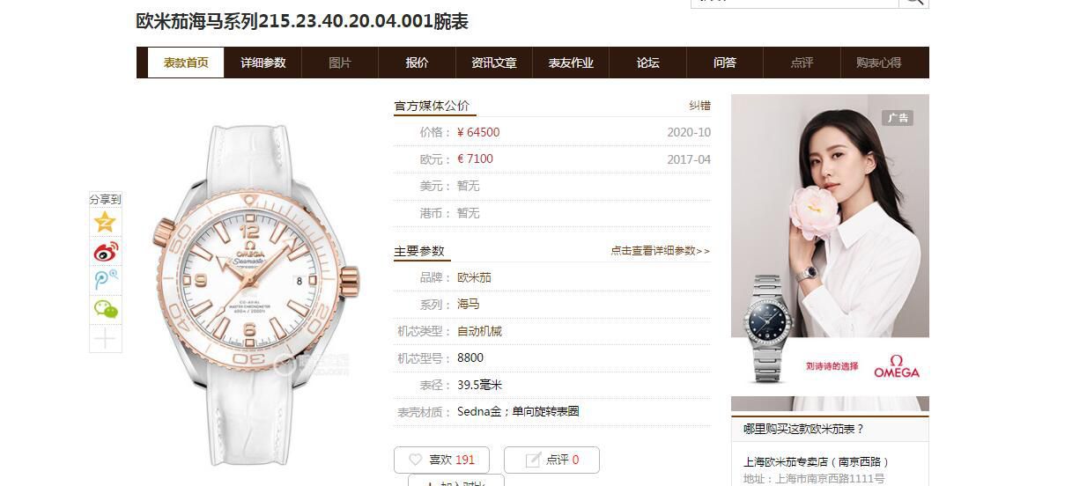The image size is (1072, 486).
Task: Share through the WeChat icon
Action: tap(106, 309)
